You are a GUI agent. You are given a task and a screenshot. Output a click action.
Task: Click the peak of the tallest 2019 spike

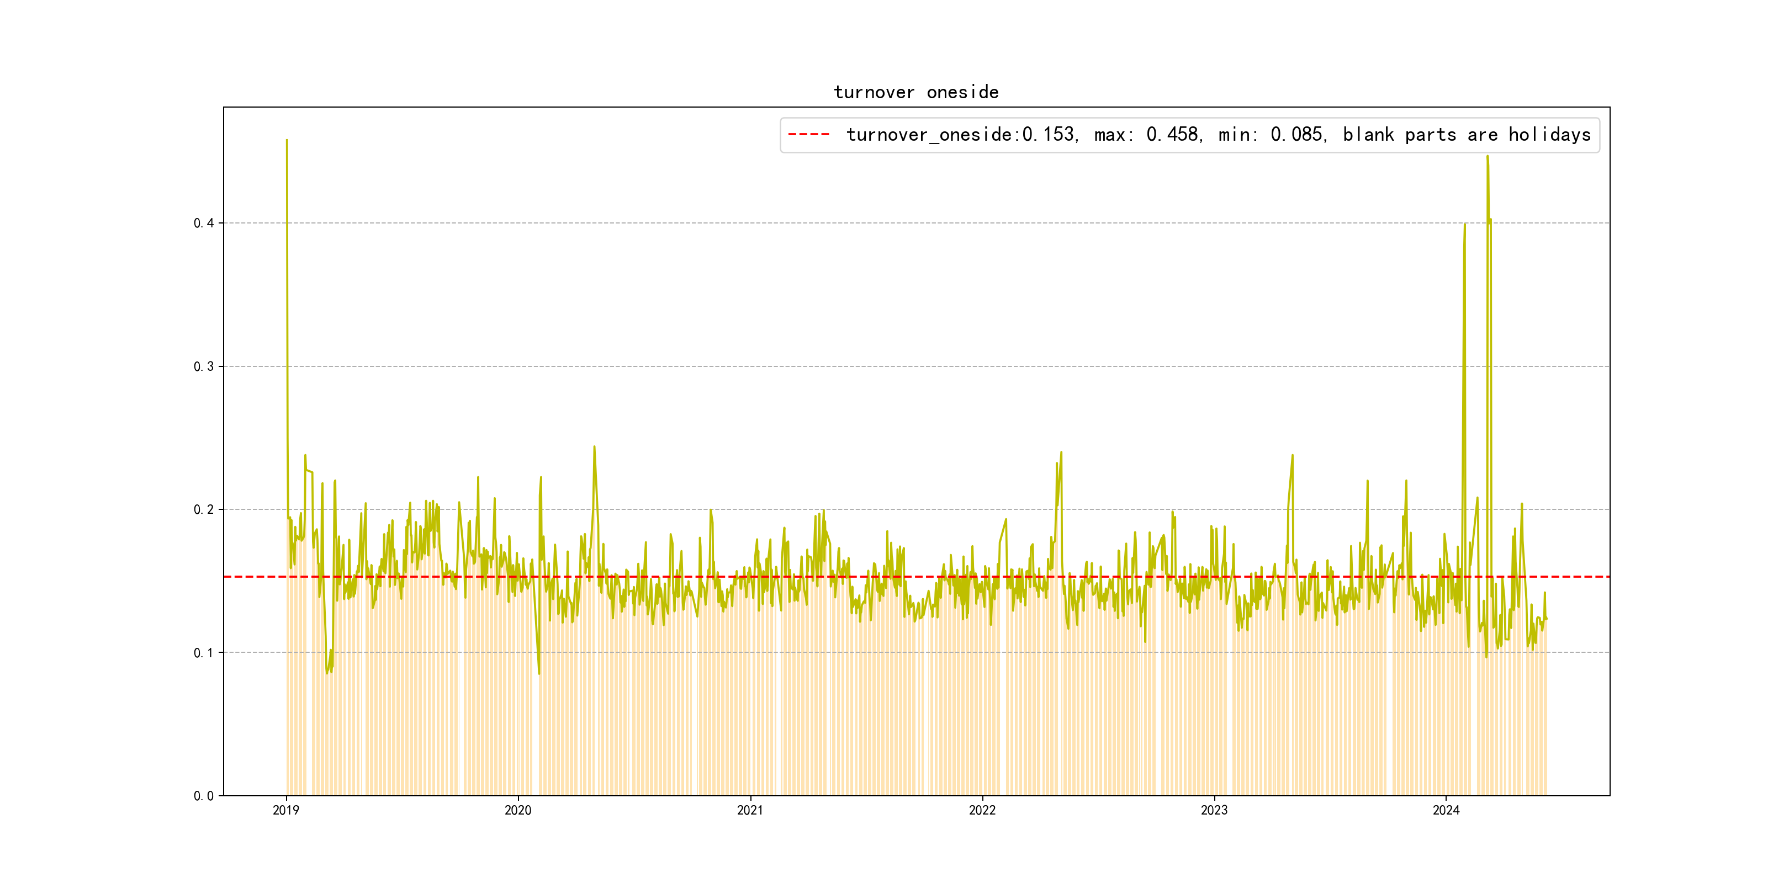point(287,141)
